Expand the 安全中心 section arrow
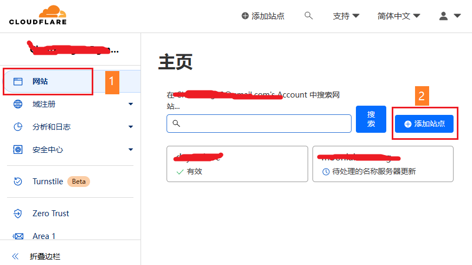This screenshot has height=265, width=472. coord(131,150)
